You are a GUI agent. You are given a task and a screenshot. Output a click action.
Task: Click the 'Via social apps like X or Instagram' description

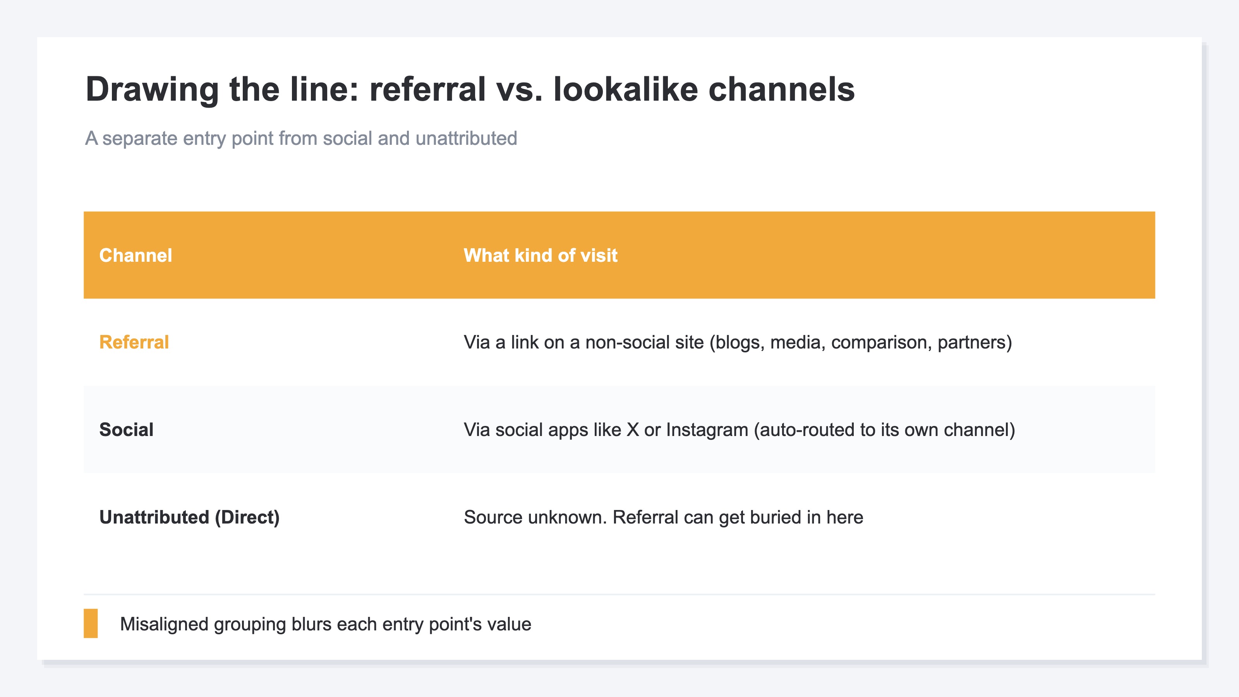click(739, 429)
